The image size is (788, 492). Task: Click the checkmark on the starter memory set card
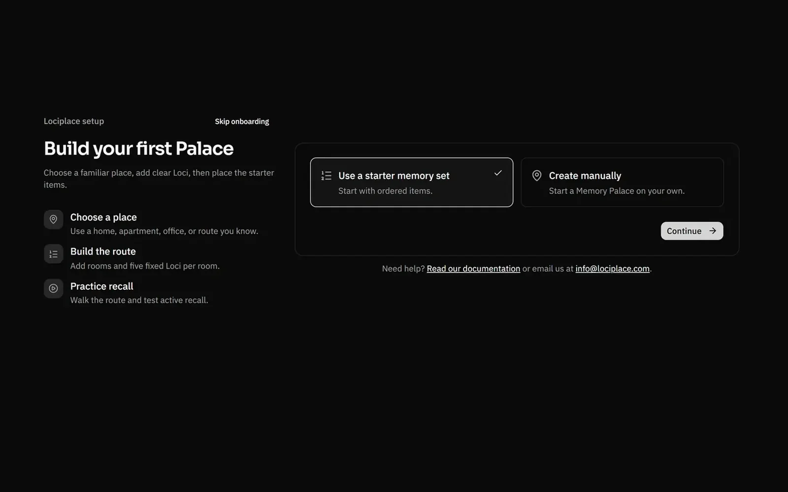498,173
